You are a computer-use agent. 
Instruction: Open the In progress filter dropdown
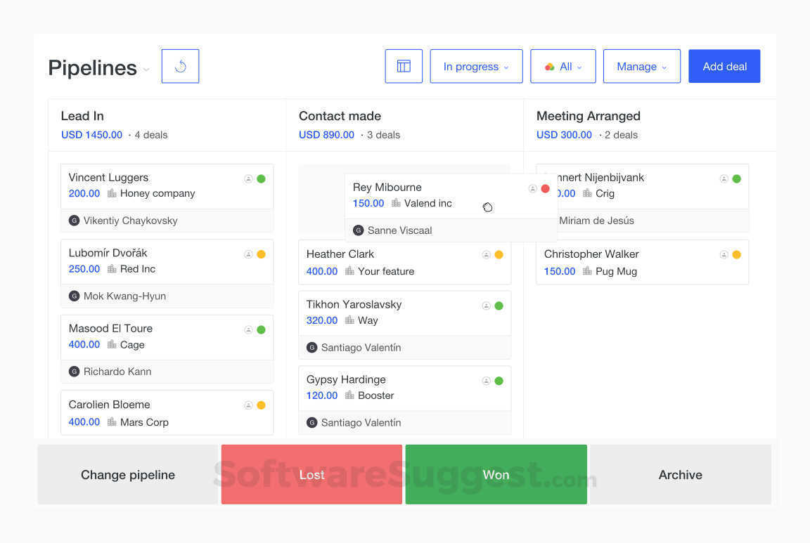(x=476, y=66)
